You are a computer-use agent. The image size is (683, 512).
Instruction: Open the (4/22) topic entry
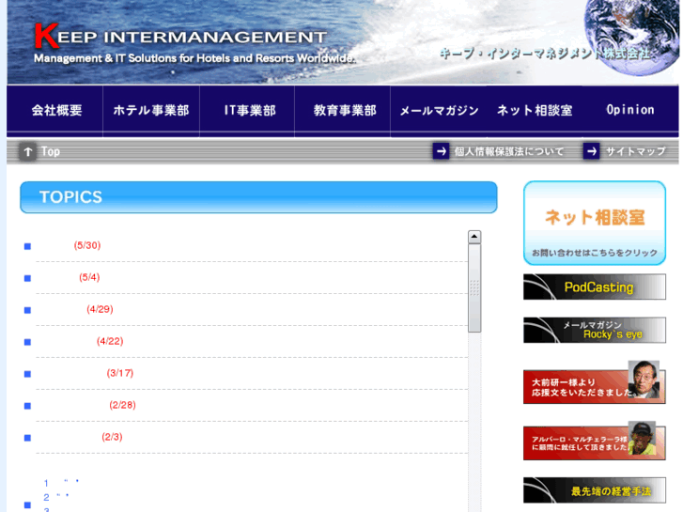(x=110, y=341)
